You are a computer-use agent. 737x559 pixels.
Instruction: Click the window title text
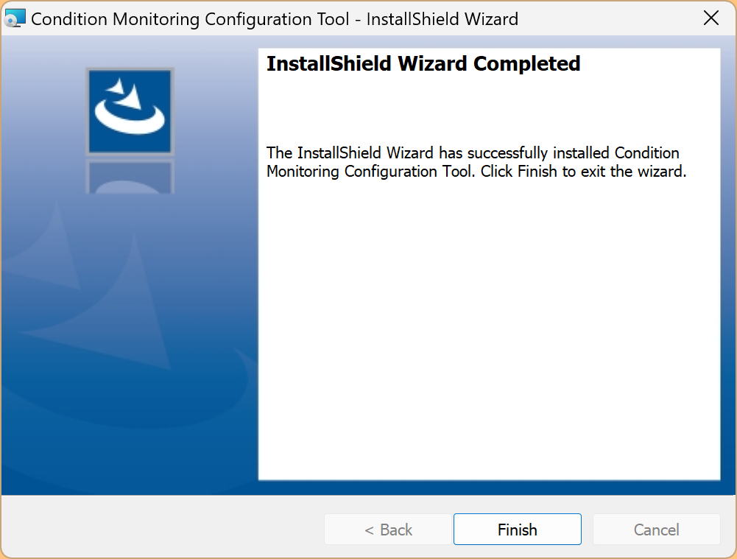click(x=275, y=18)
